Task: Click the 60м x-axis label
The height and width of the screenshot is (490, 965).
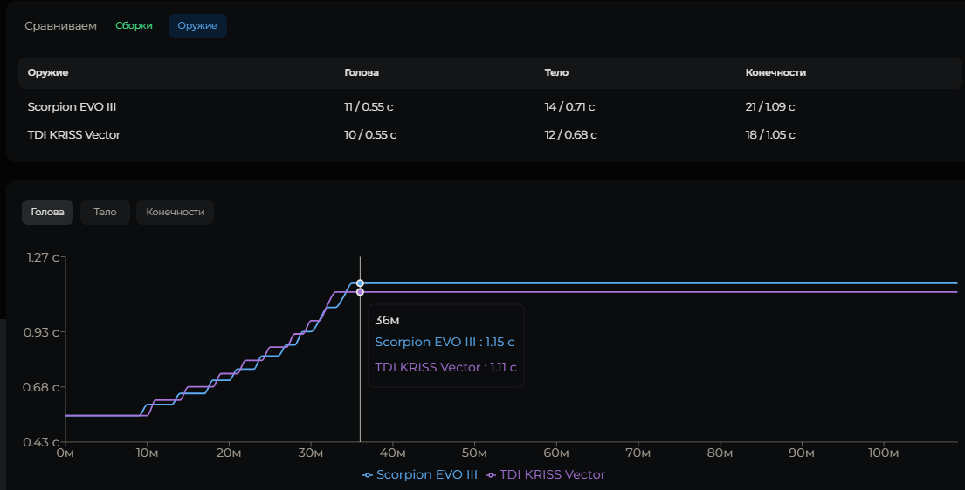Action: pos(555,453)
